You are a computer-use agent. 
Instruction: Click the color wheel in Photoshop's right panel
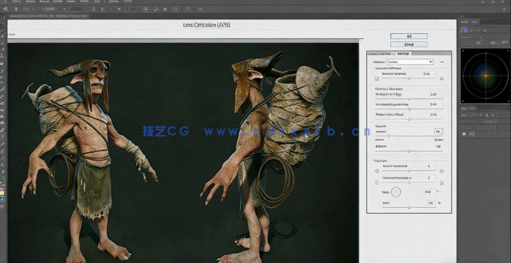point(485,76)
